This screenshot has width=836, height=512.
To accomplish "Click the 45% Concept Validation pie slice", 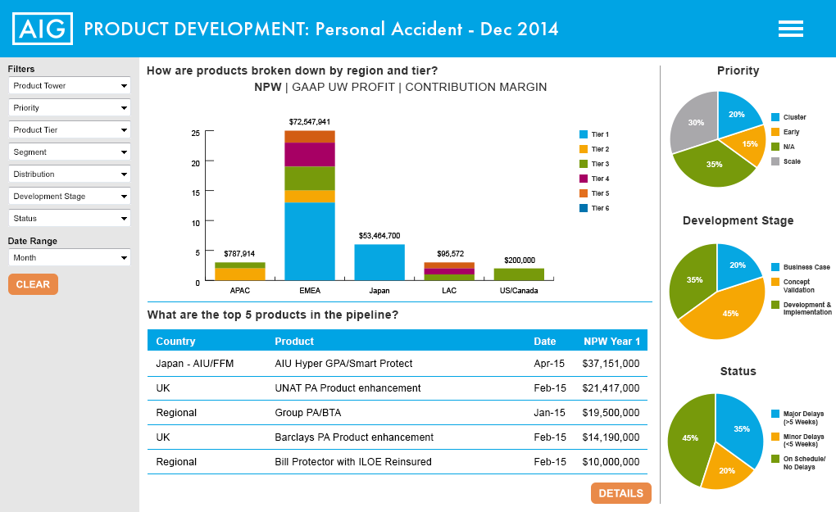I will [x=729, y=311].
